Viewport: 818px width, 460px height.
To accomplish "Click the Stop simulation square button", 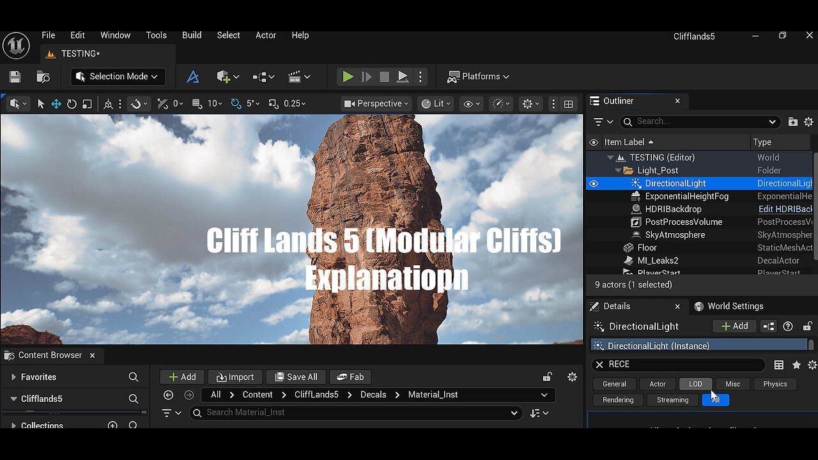I will click(384, 77).
